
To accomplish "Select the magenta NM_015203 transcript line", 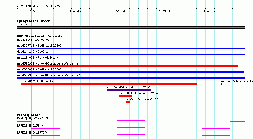I will [131, 128].
